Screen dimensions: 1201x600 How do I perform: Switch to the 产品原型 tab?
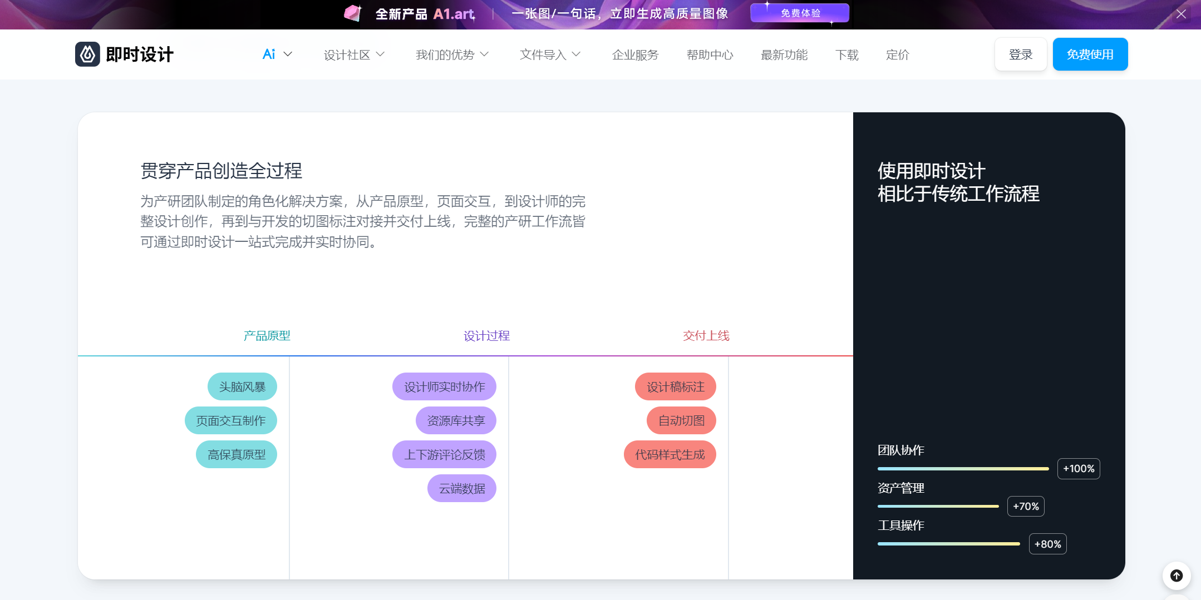(x=267, y=335)
